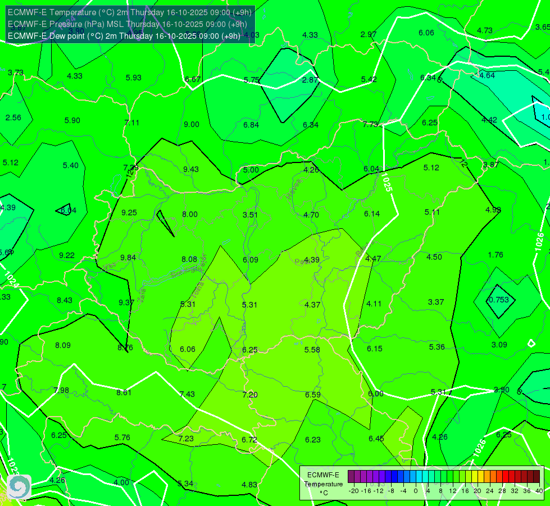Screen dimensions: 550x506
Task: Click the 5.58 dew point value
Action: click(x=312, y=350)
